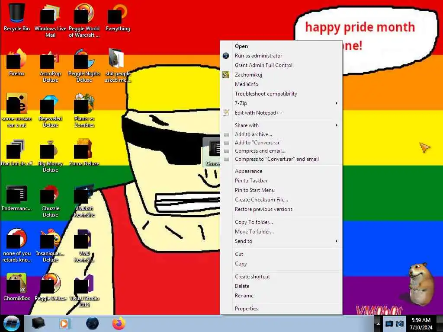Choose Grant Admin Full Control
Screen dimensions: 443x332
tap(281, 65)
